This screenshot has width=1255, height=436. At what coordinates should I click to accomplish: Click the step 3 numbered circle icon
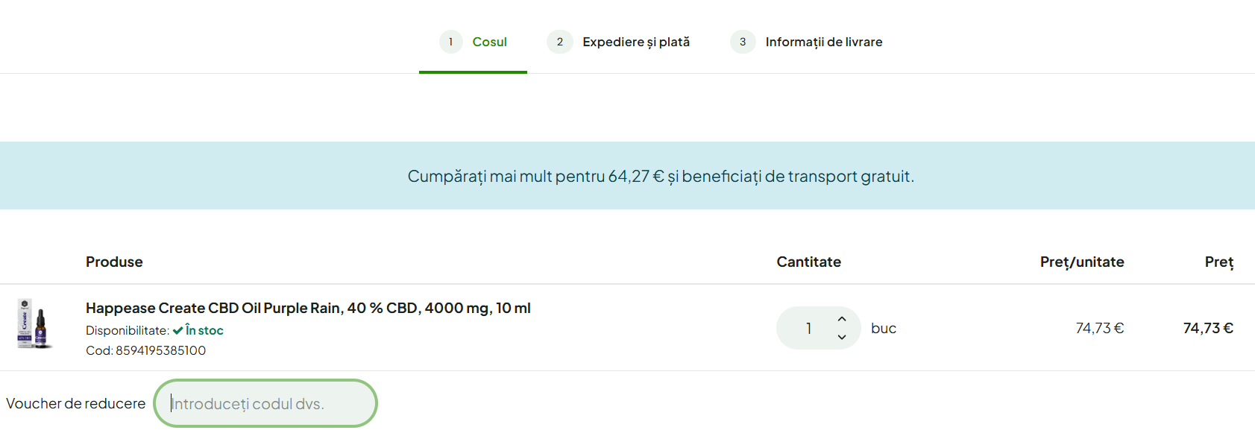743,42
